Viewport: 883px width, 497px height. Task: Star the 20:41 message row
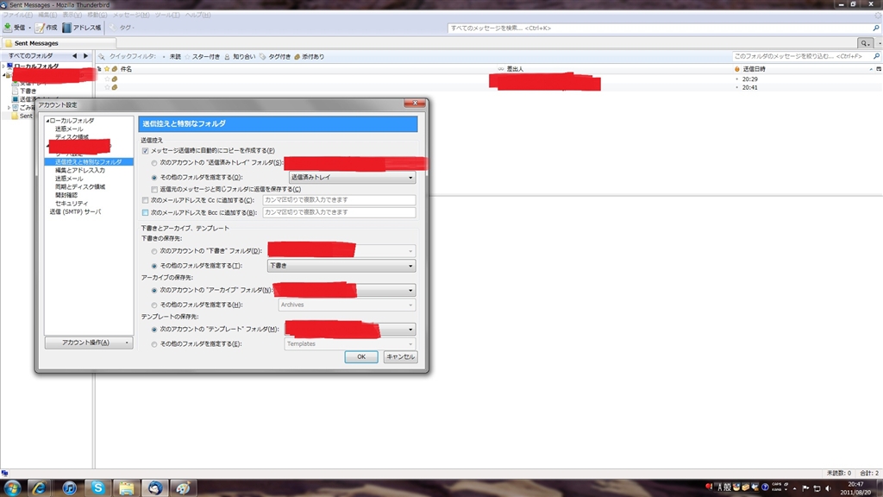tap(107, 87)
